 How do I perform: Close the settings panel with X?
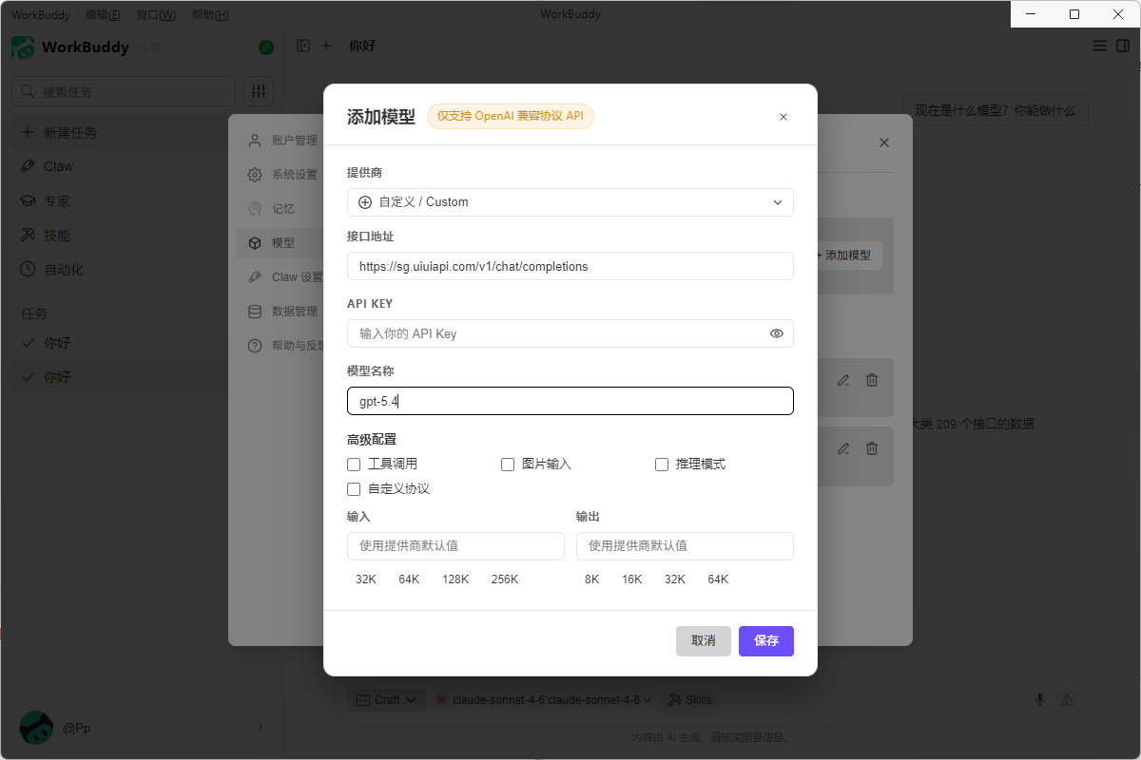pos(884,142)
